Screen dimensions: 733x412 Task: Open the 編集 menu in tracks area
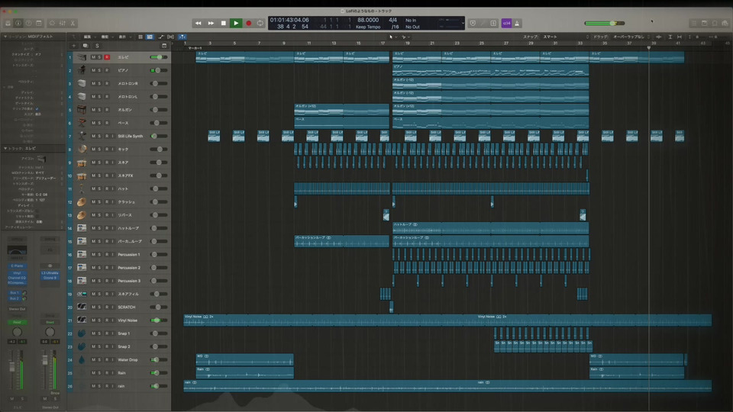point(87,37)
